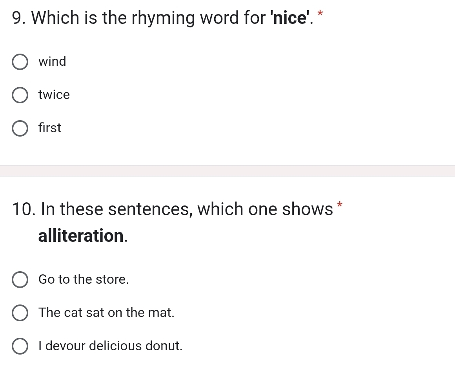Click the 'wind' answer label text
455x371 pixels.
pyautogui.click(x=52, y=61)
